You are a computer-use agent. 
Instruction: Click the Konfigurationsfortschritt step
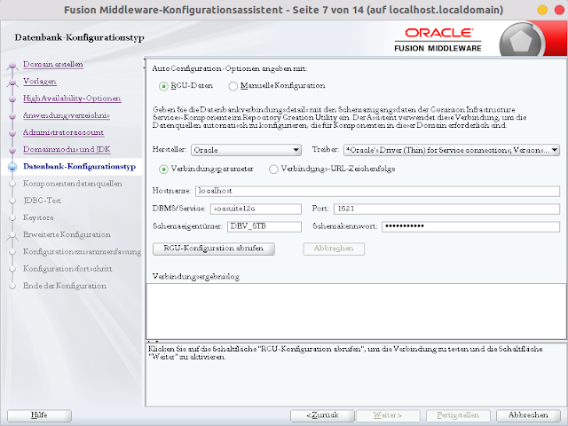(x=67, y=268)
